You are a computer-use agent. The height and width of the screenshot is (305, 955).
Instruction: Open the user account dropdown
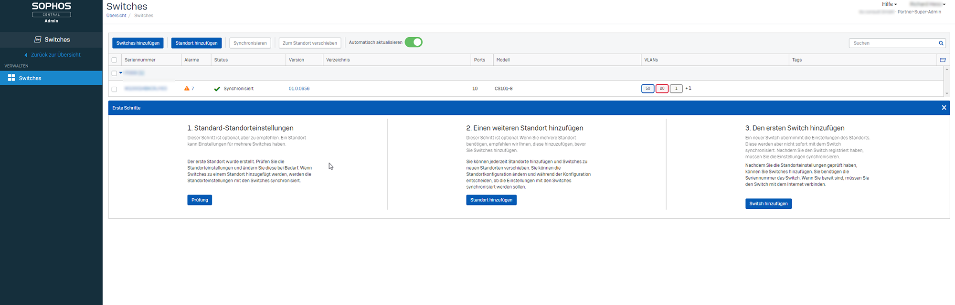[x=927, y=4]
